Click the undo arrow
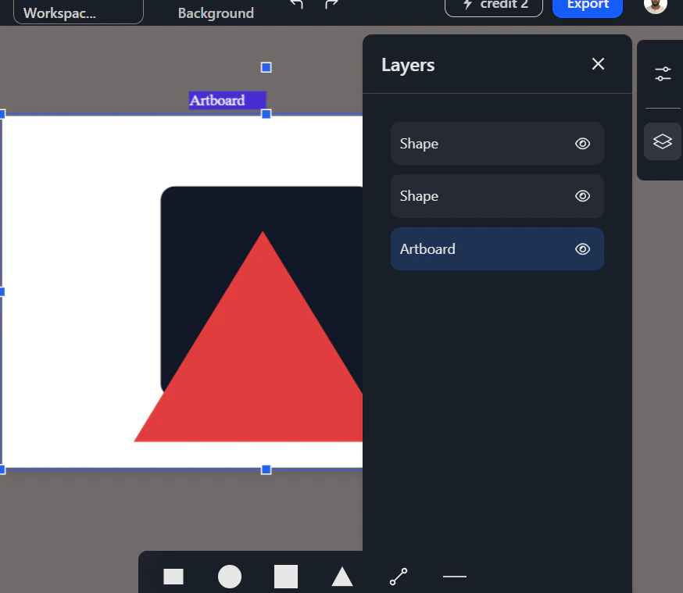 coord(297,4)
